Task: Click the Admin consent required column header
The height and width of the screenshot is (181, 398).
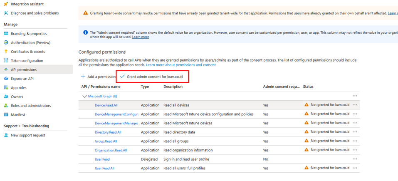Action: pyautogui.click(x=282, y=87)
